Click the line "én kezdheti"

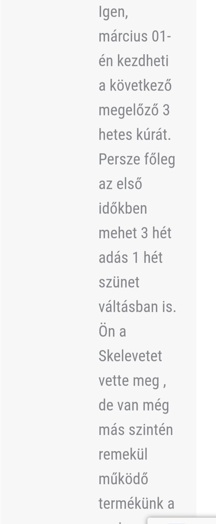(134, 61)
